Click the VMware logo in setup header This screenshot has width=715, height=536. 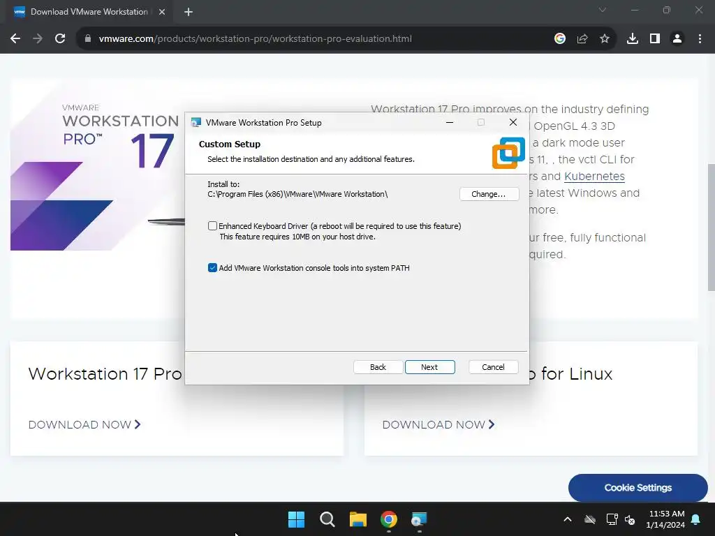coord(508,153)
